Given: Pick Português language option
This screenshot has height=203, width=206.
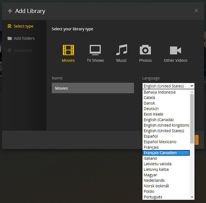Looking at the screenshot, I should click(x=166, y=197).
